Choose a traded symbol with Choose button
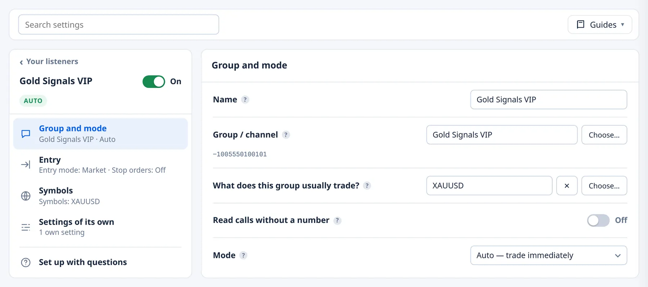Screen dimensions: 648x287 [x=604, y=186]
